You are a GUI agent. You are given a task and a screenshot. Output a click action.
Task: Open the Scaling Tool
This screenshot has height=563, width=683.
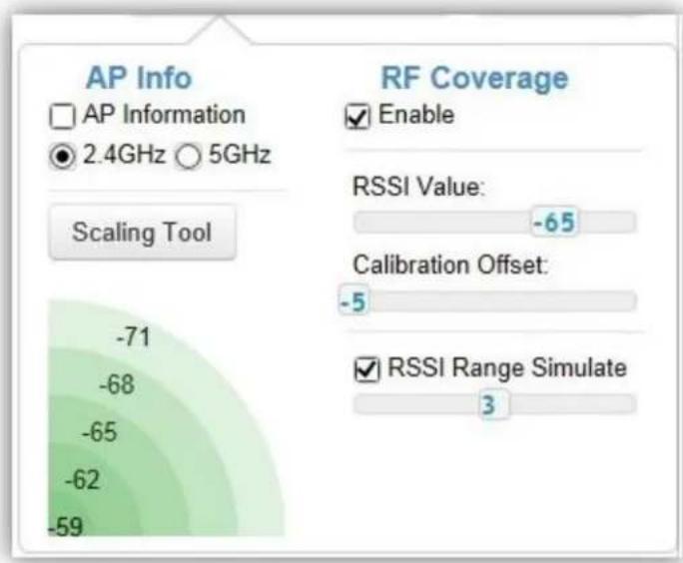[x=143, y=232]
